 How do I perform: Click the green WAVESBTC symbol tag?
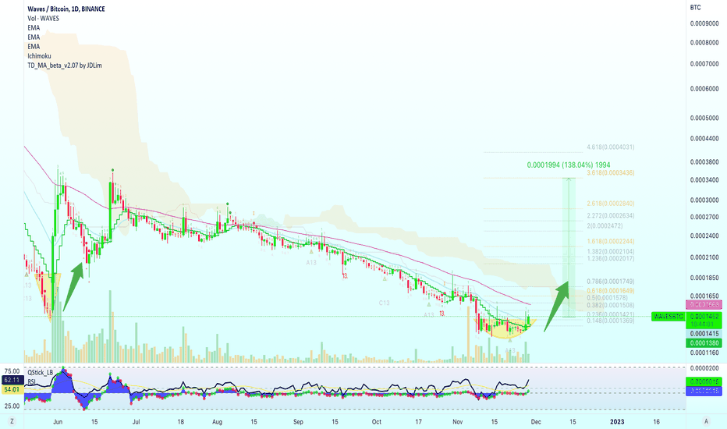point(668,317)
